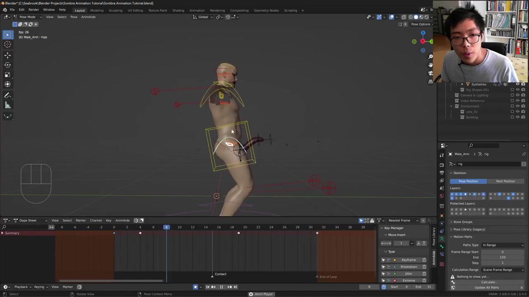Screen dimensions: 529x297
Task: Hide the Building collection in viewport
Action: coord(517,117)
